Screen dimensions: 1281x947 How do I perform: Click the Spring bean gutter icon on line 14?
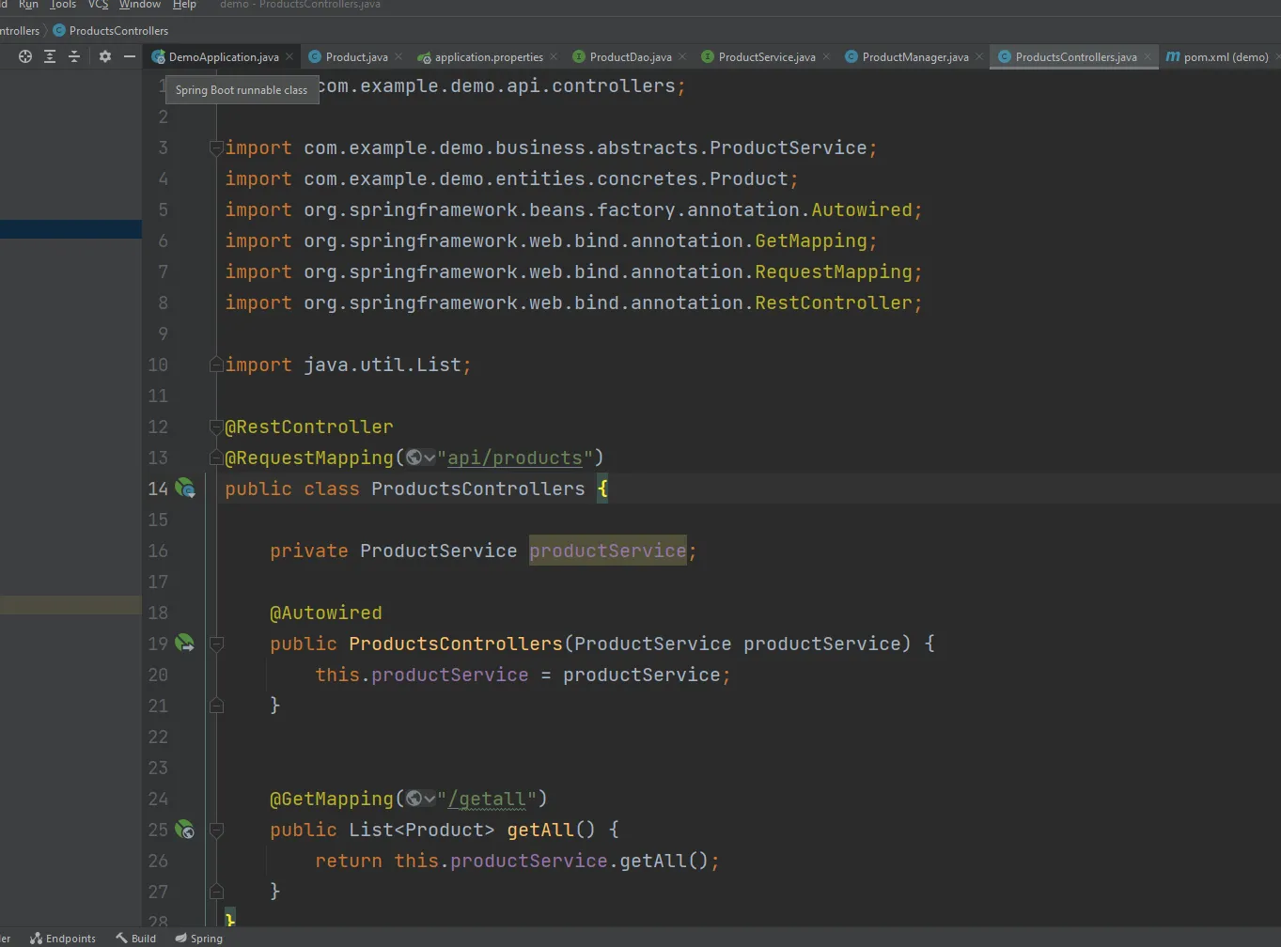(185, 489)
